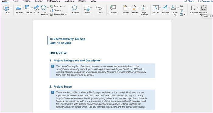Expand the Footer dropdown arrow
Viewport: 213px width, 113px height.
[x=138, y=8]
